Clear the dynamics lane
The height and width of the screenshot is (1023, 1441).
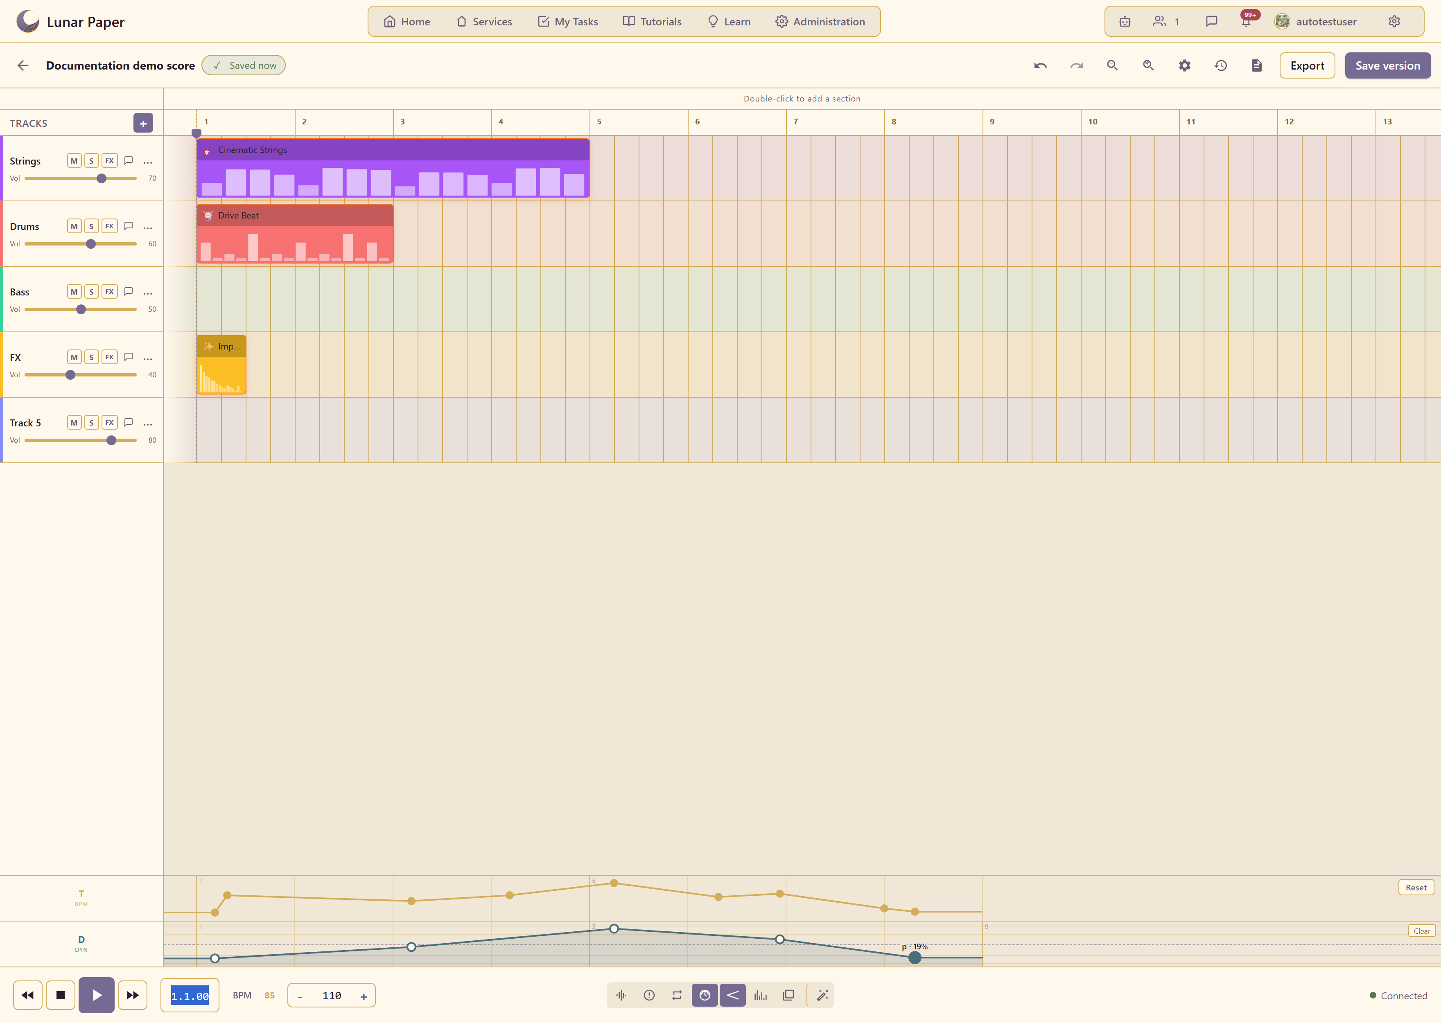coord(1421,931)
